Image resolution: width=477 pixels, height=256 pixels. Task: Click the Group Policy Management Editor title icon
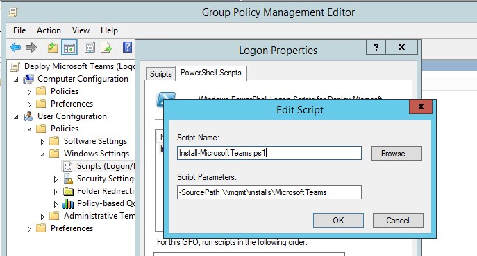[x=13, y=12]
